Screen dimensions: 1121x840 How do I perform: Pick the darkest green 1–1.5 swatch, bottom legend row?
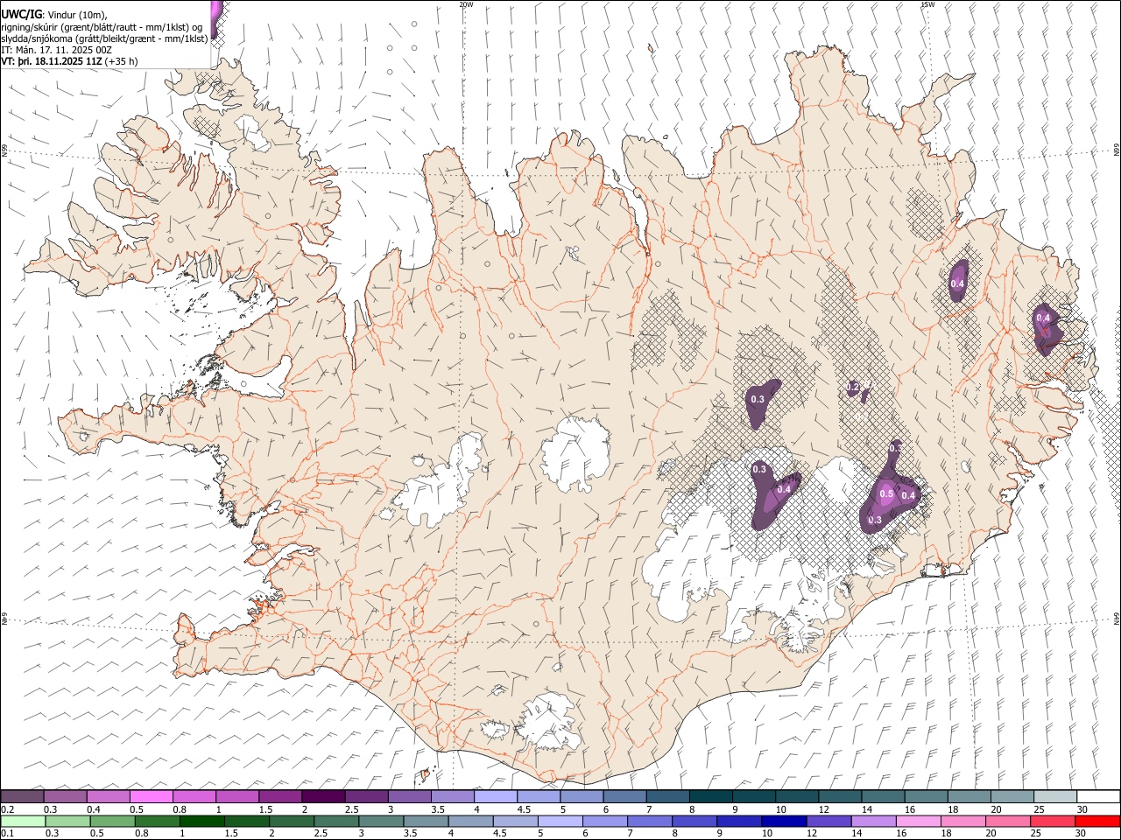(201, 822)
